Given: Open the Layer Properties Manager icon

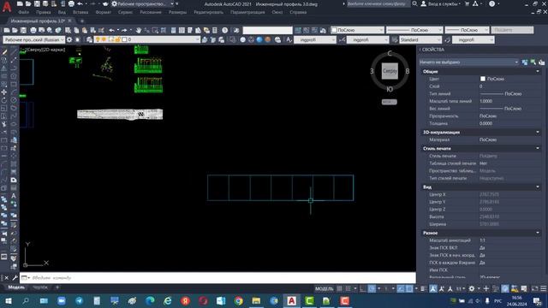Looking at the screenshot, I should (89, 40).
